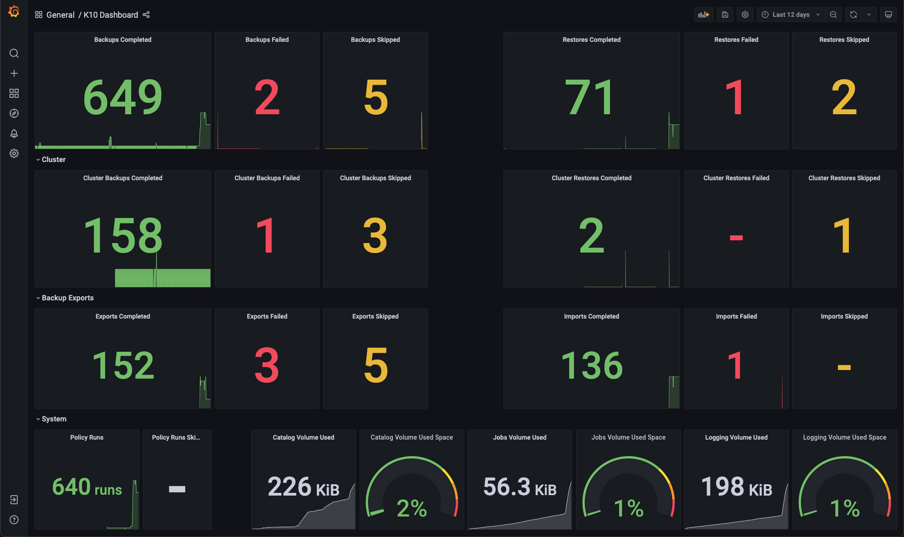The width and height of the screenshot is (904, 537).
Task: Click the Create new item plus icon
Action: (x=14, y=73)
